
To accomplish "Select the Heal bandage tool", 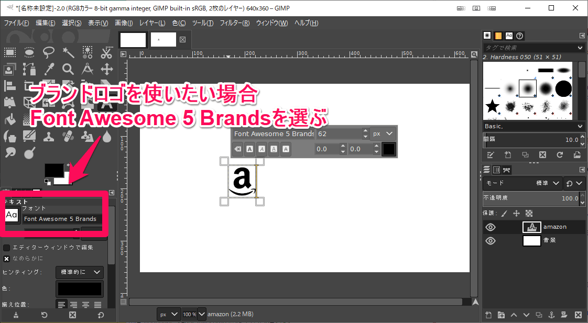I will [x=68, y=137].
